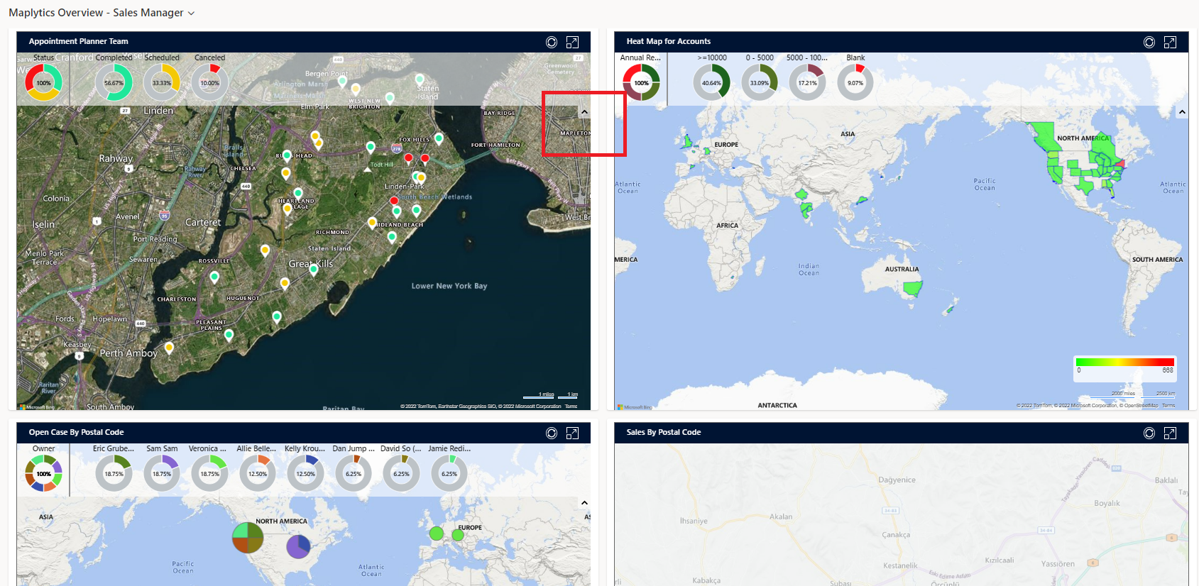Screen dimensions: 1199x586
Task: Collapse the legend bar on Appointment Planner map
Action: (x=584, y=112)
